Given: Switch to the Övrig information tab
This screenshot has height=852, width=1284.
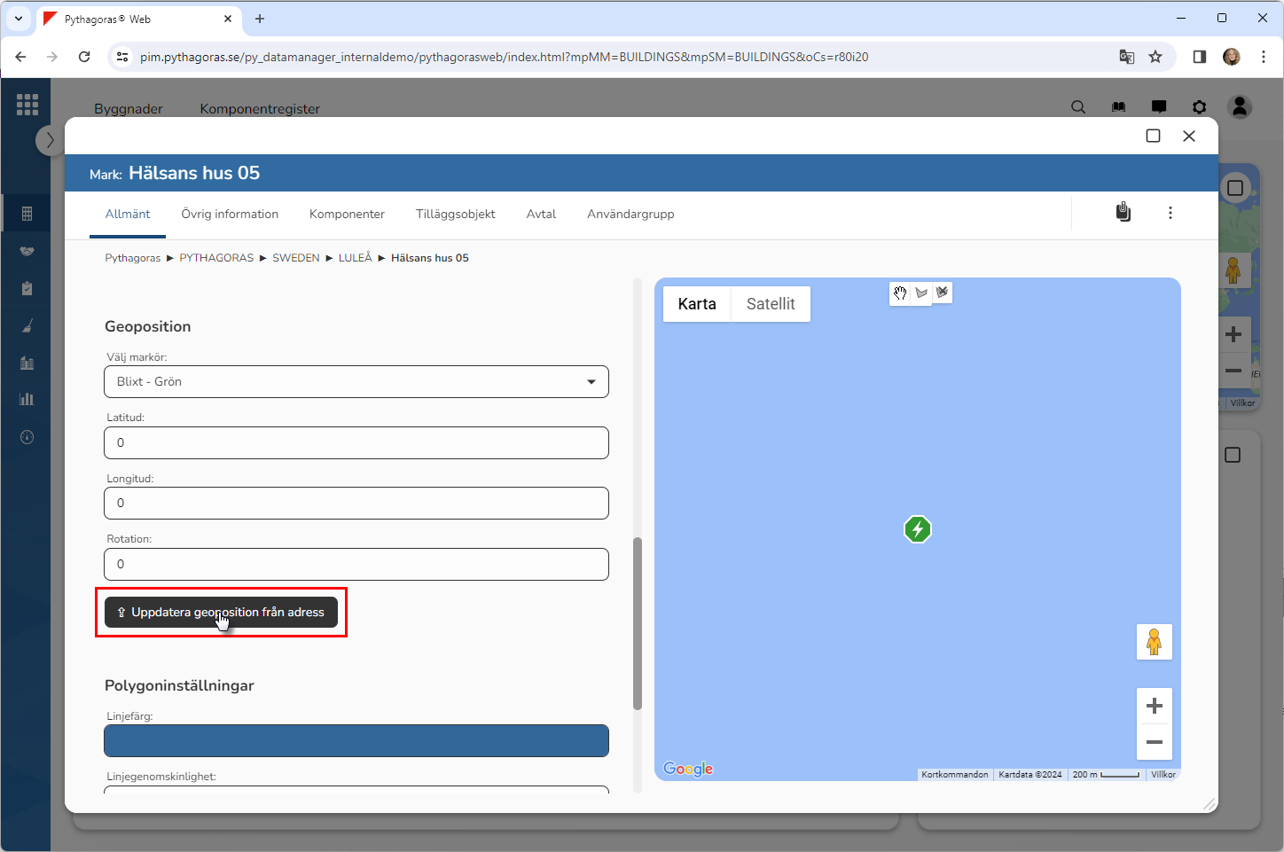Looking at the screenshot, I should [230, 215].
